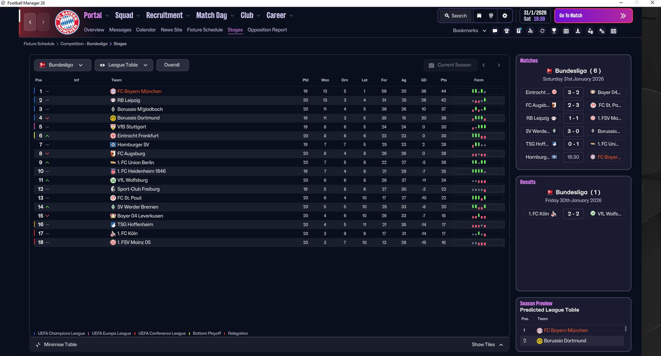Click the staff transfer icon in bookmarks row

[x=590, y=31]
